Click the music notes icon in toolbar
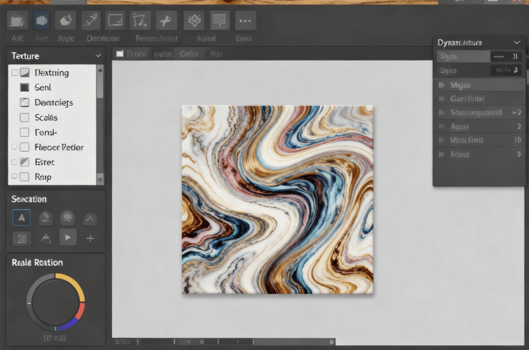The width and height of the screenshot is (529, 350). point(140,21)
